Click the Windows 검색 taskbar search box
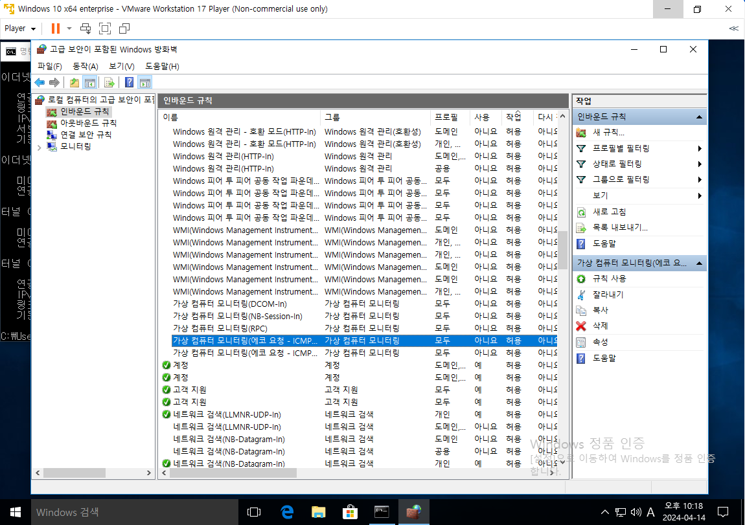This screenshot has height=525, width=745. coord(135,512)
